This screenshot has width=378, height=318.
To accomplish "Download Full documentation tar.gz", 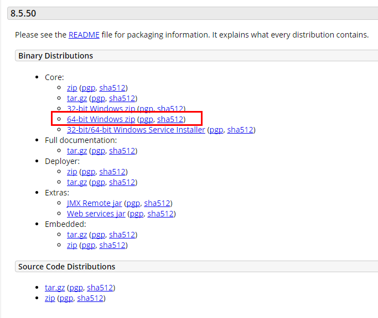I will point(77,151).
